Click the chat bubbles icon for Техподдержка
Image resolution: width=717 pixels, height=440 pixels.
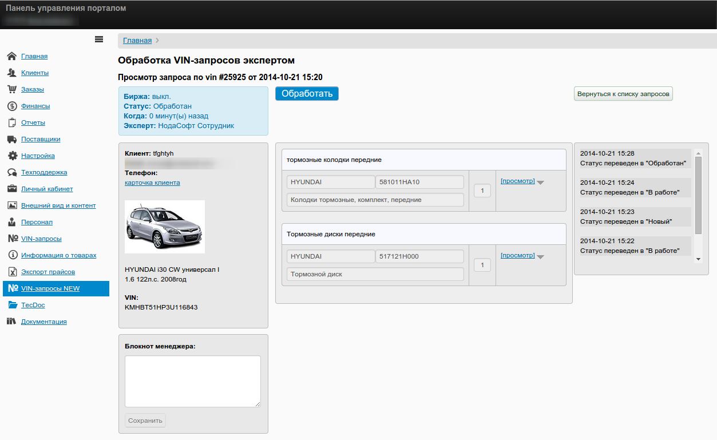pyautogui.click(x=11, y=172)
